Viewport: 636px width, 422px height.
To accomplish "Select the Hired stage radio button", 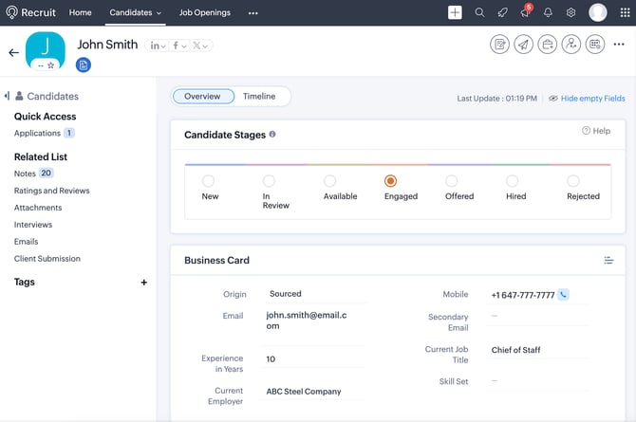I will tap(512, 181).
